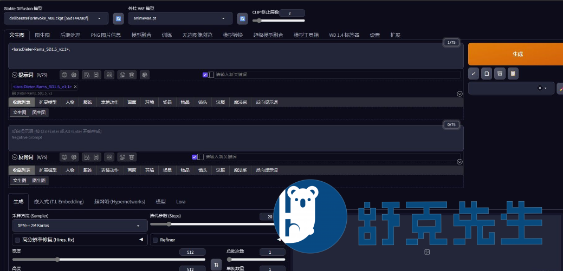Open the Stable Diffusion checkpoint dropdown

[53, 18]
